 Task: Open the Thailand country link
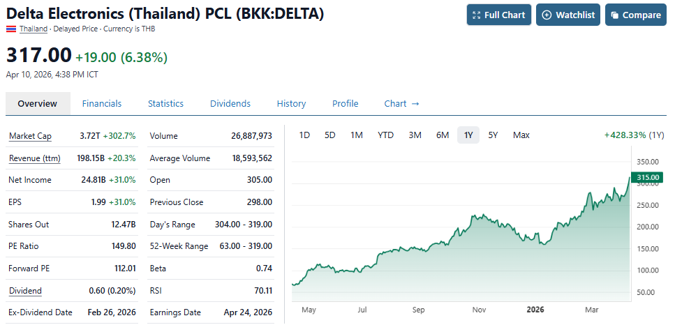tap(34, 29)
